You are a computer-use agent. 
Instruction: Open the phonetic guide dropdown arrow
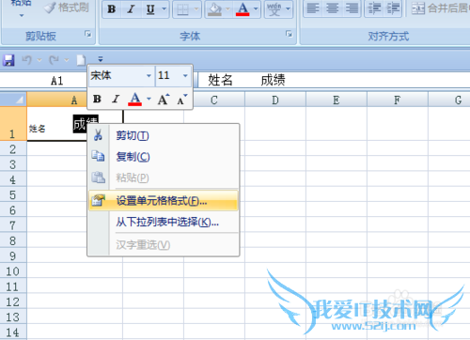288,9
